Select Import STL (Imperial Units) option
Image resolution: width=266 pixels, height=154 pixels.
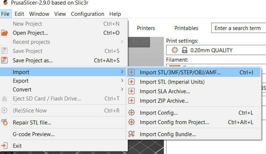tap(194, 82)
